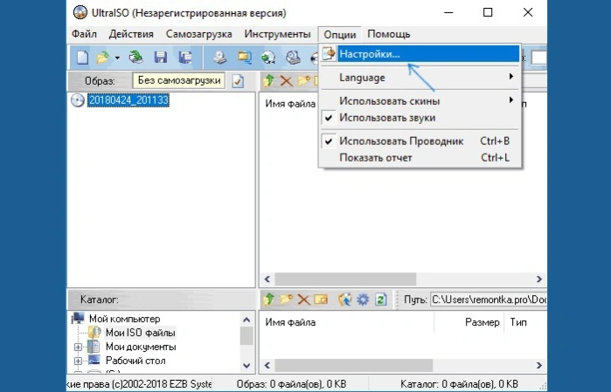Maximize the UltraISO window
This screenshot has height=392, width=611.
(x=488, y=12)
